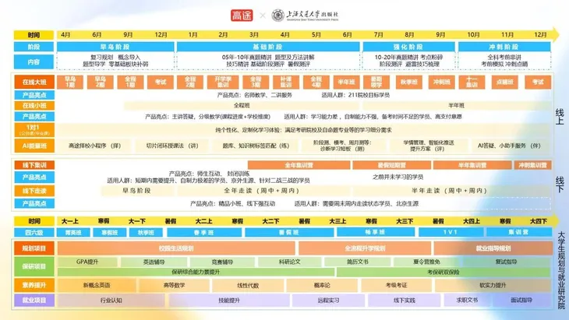Click the 英语辅导 cell
The height and width of the screenshot is (320, 569).
pyautogui.click(x=154, y=262)
